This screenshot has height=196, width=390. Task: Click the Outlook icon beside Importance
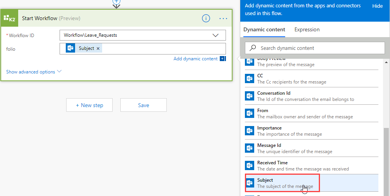pos(250,131)
